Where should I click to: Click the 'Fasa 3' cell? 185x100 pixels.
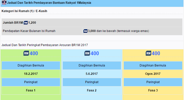click(153, 90)
